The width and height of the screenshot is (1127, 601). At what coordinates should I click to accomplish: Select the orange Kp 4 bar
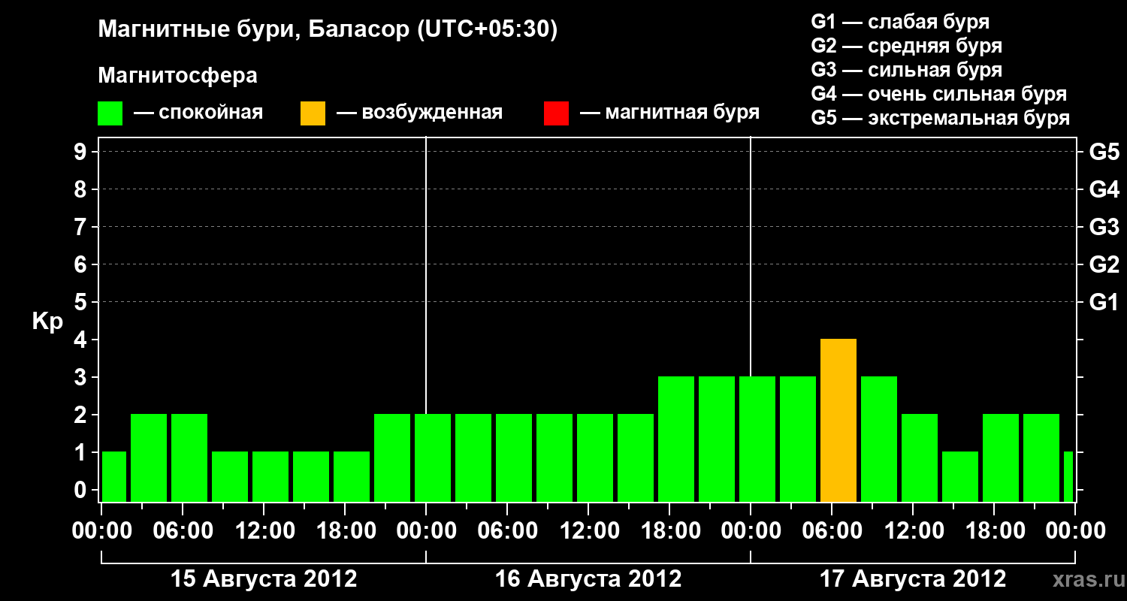coord(838,421)
